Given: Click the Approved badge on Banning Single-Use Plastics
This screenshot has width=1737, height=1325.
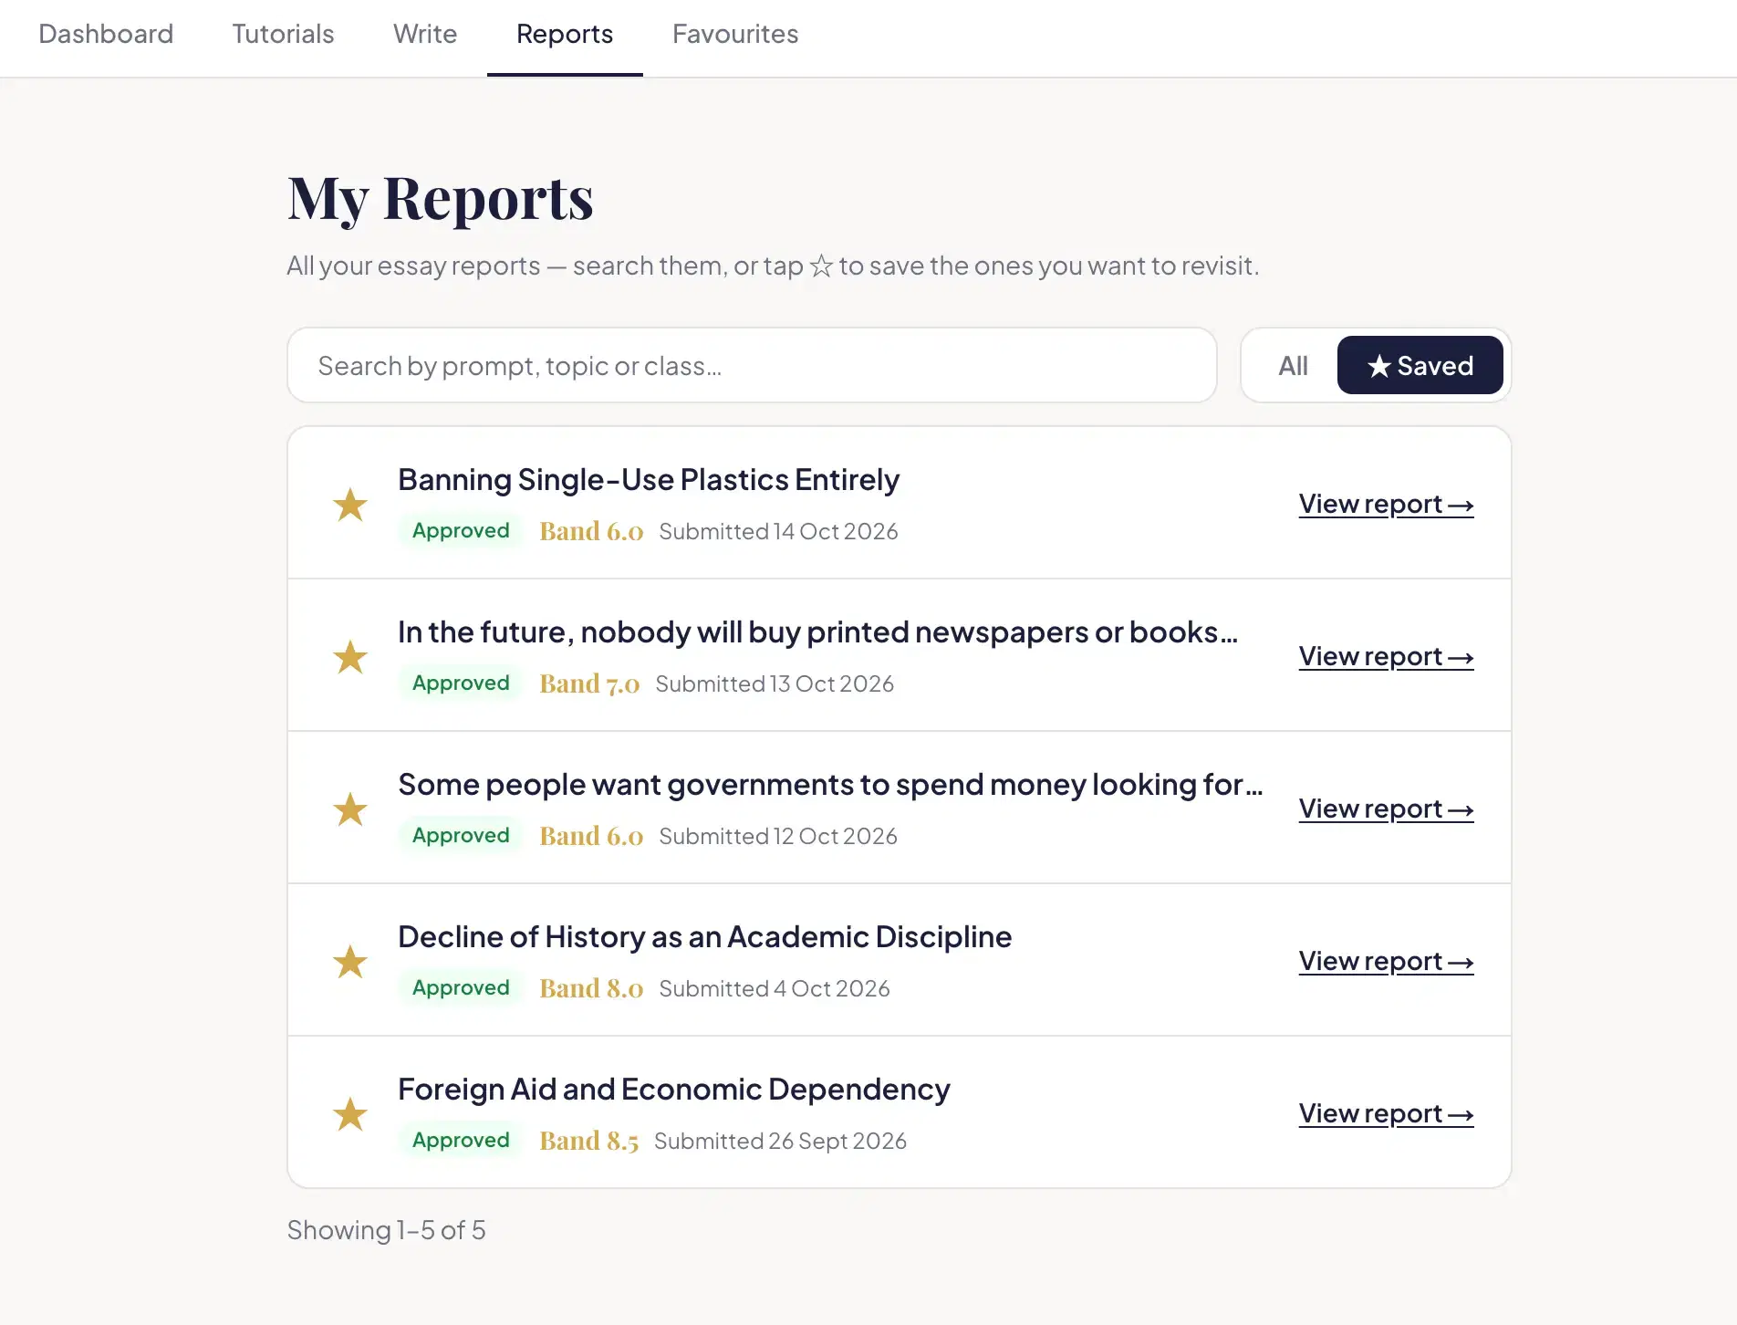Looking at the screenshot, I should pyautogui.click(x=461, y=530).
